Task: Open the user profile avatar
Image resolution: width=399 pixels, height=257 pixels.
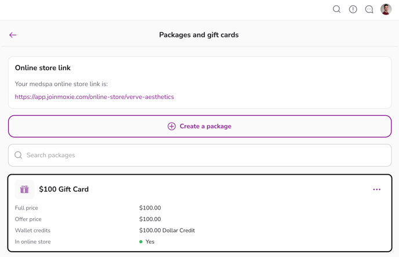Action: pos(386,9)
